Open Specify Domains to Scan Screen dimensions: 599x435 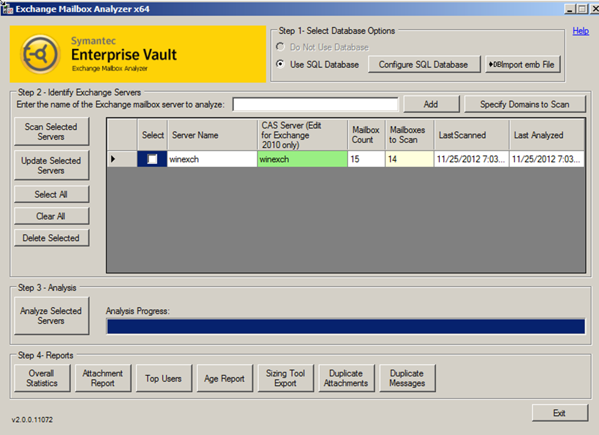click(x=524, y=104)
